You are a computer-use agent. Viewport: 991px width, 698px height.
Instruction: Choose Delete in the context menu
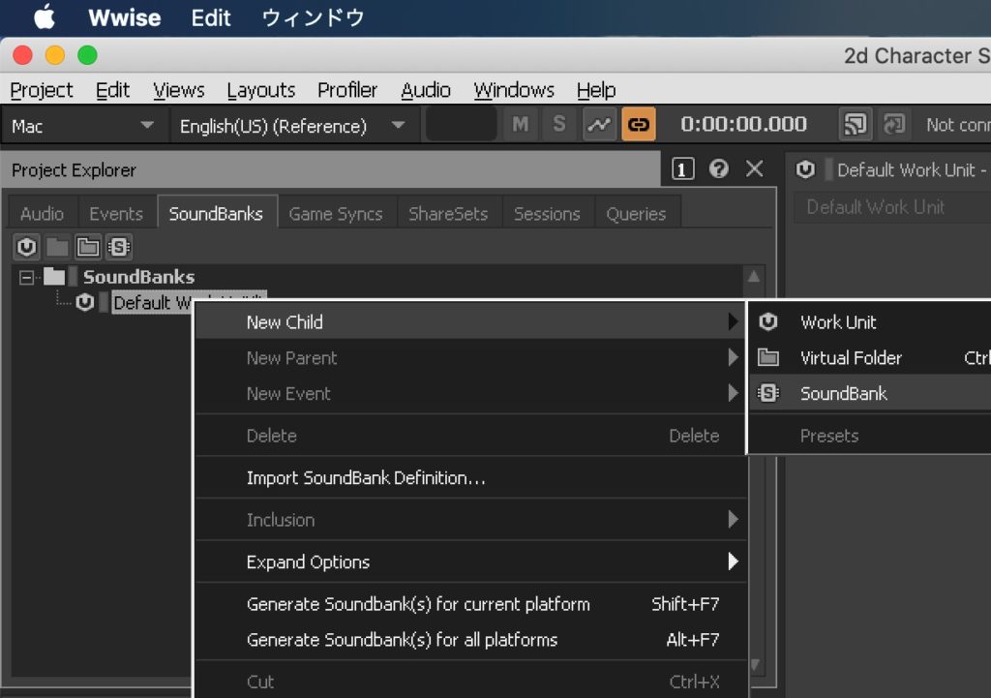[471, 436]
